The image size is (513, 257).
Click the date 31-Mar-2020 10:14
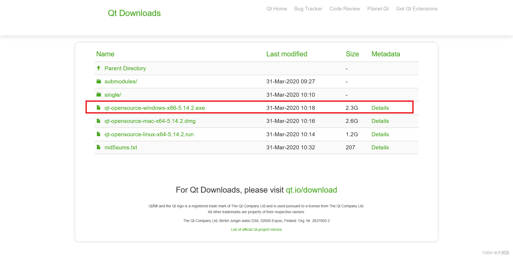point(290,134)
